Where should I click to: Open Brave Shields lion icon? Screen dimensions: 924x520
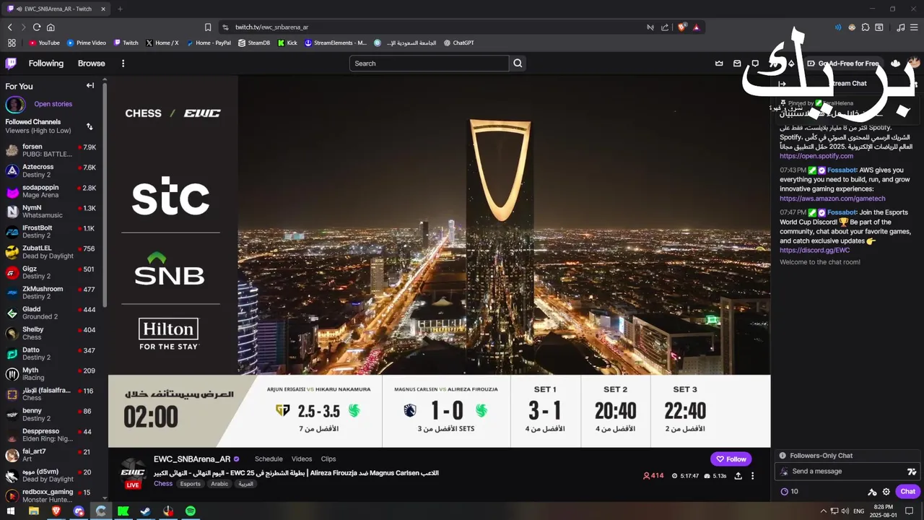click(x=681, y=27)
